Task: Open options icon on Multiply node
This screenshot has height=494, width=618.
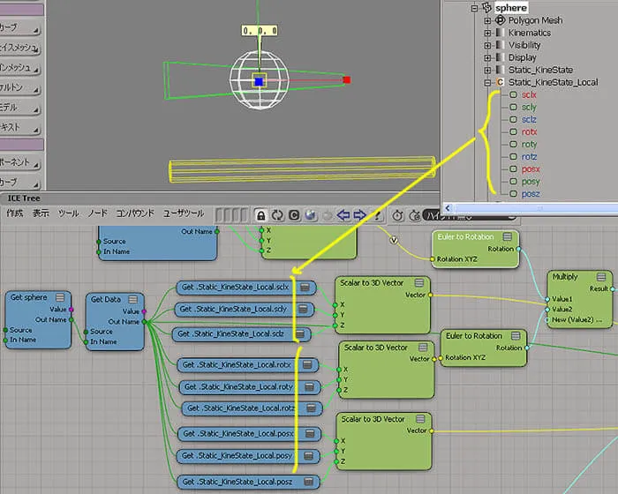Action: click(x=601, y=276)
